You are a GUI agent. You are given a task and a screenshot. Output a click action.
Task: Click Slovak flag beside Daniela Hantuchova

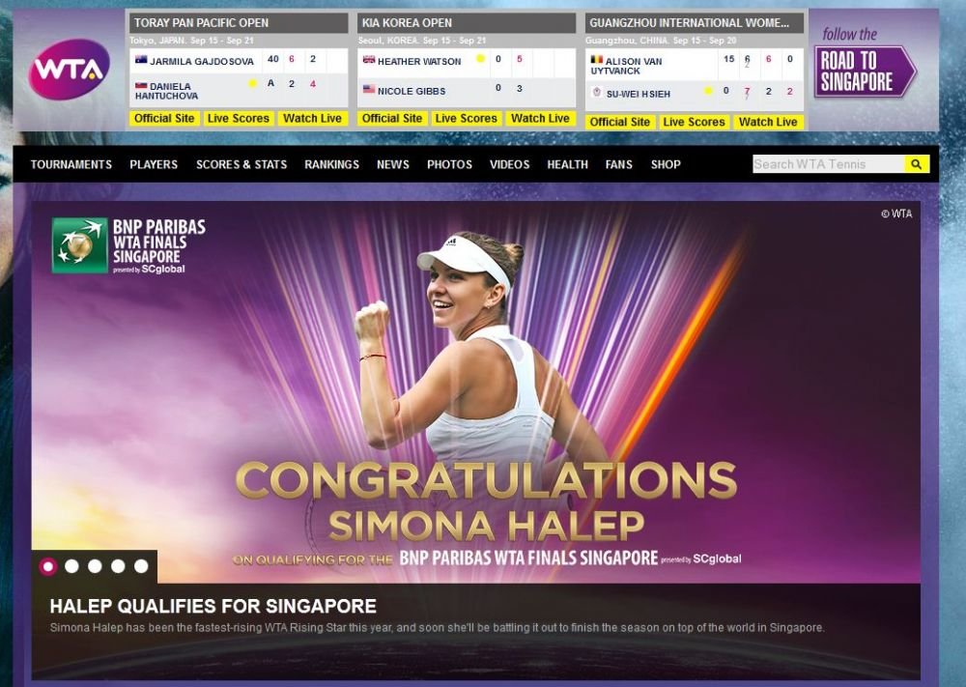[141, 86]
